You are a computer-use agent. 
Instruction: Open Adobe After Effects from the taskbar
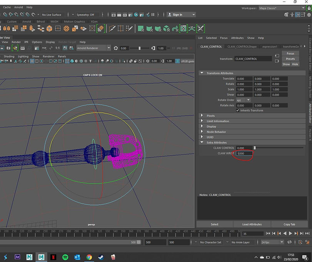click(17, 257)
